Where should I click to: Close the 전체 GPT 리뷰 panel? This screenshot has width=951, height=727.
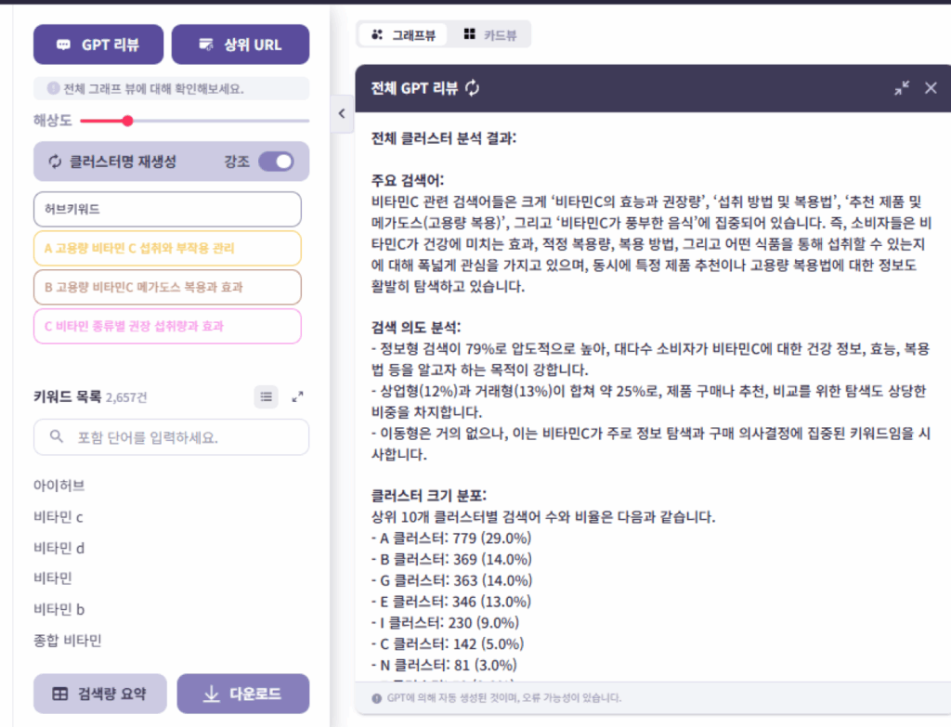pos(931,88)
